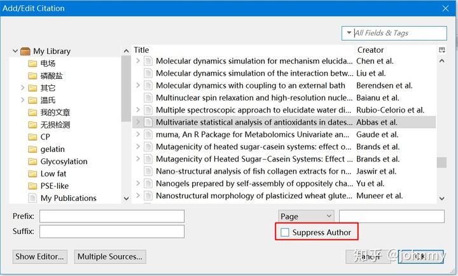Image resolution: width=458 pixels, height=276 pixels.
Task: Click the Show Editor... button
Action: [x=39, y=257]
